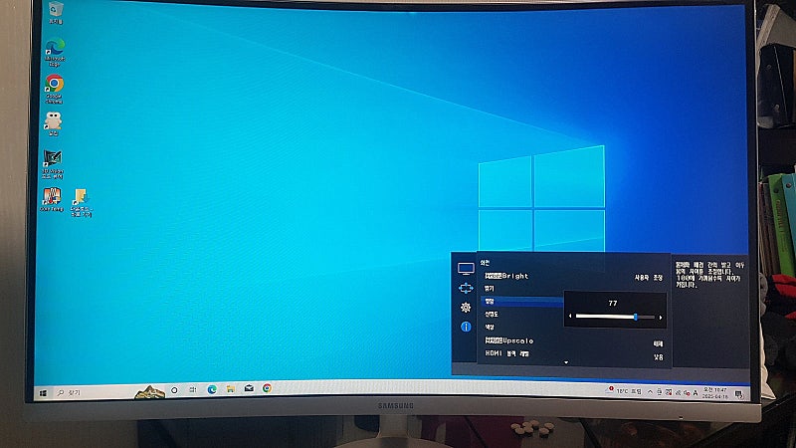Click the contrast slider handle at 77
The width and height of the screenshot is (796, 448).
pos(636,317)
